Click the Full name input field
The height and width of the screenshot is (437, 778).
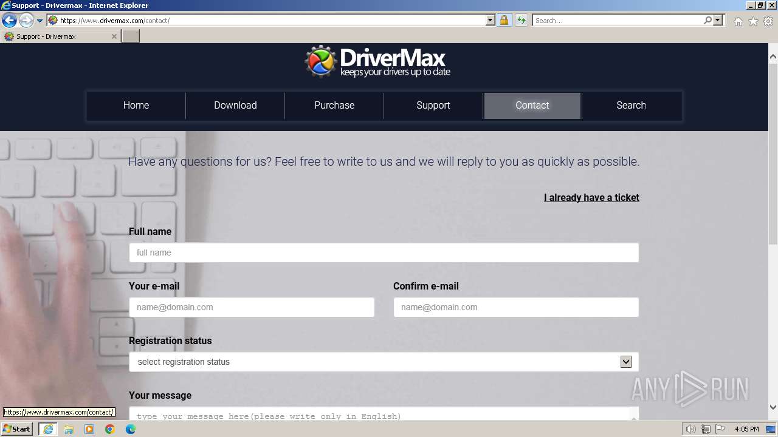pyautogui.click(x=384, y=252)
